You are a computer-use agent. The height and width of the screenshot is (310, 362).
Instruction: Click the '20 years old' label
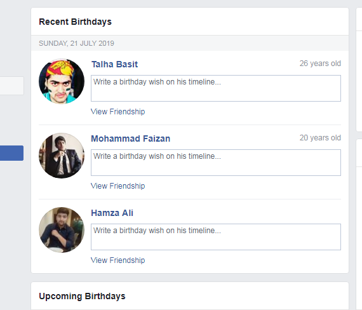pyautogui.click(x=320, y=138)
